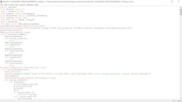Open the Run menu
Screen dimensions: 182x102
click(17, 5)
